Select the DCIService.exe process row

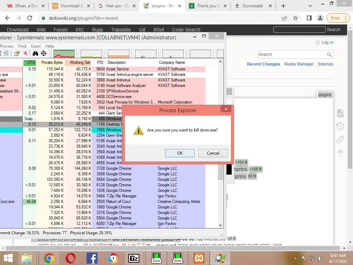103,97
